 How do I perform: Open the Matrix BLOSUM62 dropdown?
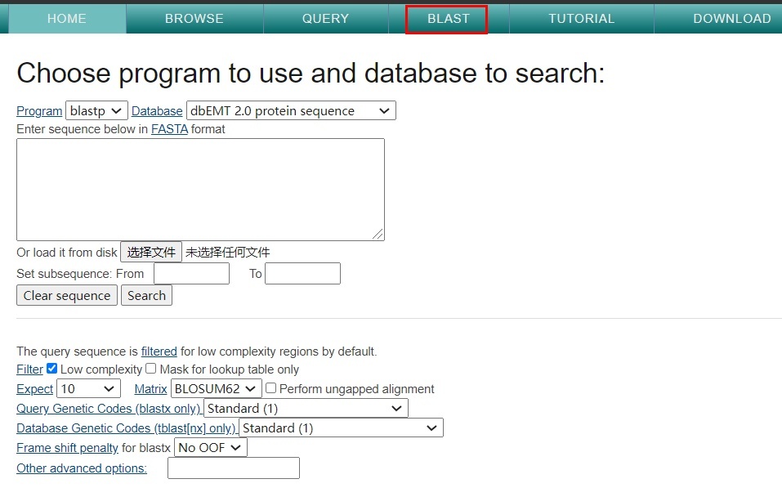tap(216, 389)
